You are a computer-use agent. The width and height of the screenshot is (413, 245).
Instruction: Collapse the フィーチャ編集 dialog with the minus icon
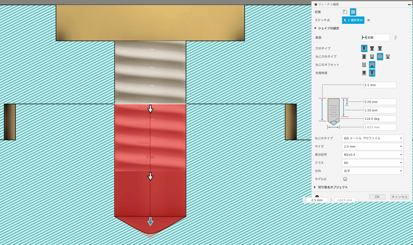(316, 4)
